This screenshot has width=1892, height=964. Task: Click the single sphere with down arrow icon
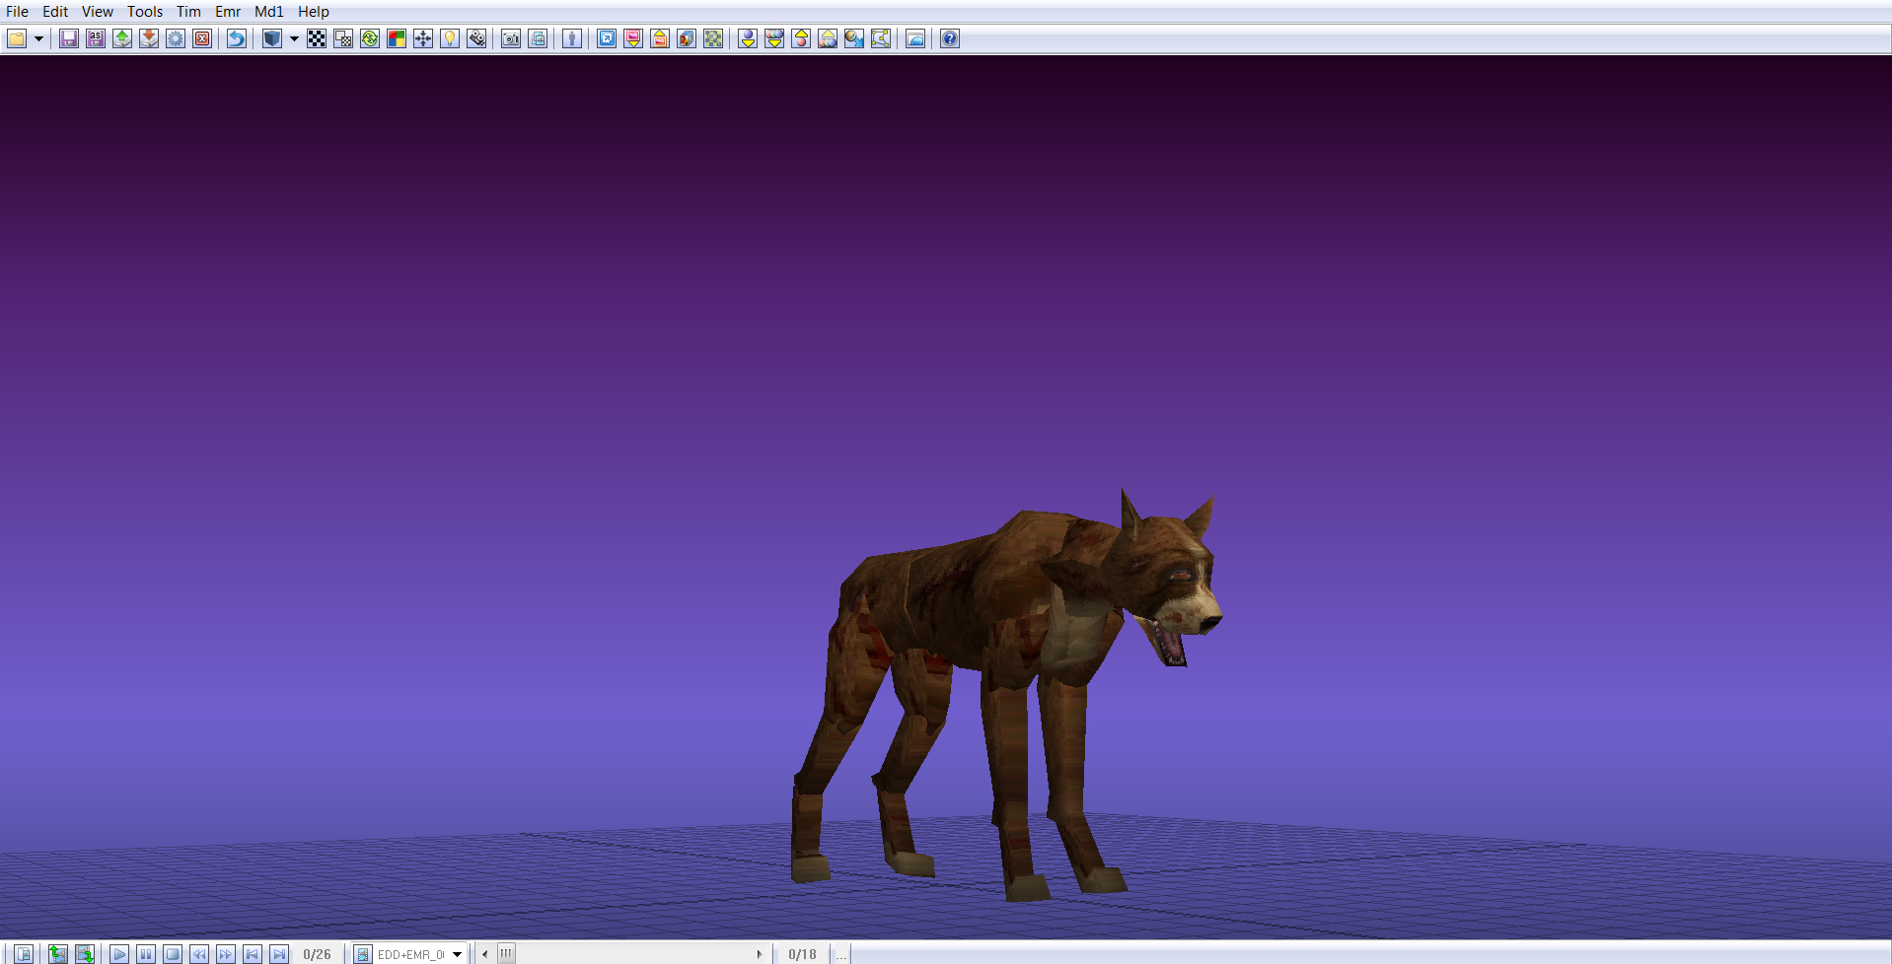(748, 38)
